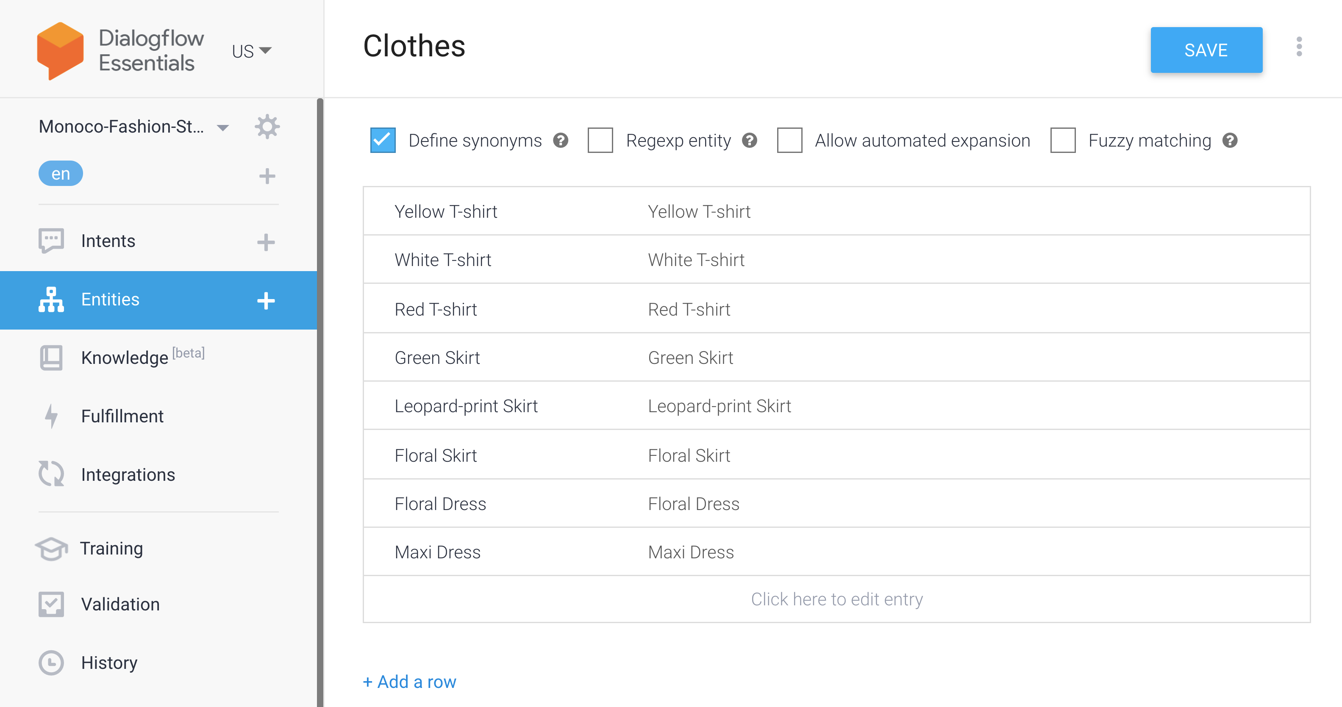The height and width of the screenshot is (707, 1342).
Task: Edit White T-shirt reference value
Action: [443, 260]
